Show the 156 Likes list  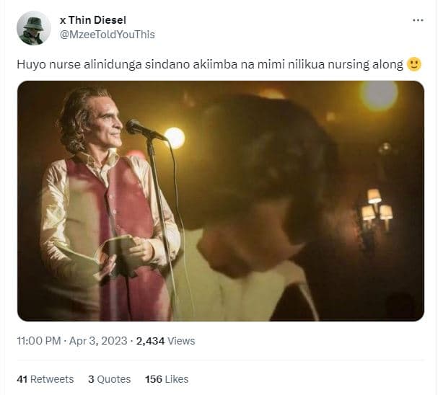click(167, 378)
